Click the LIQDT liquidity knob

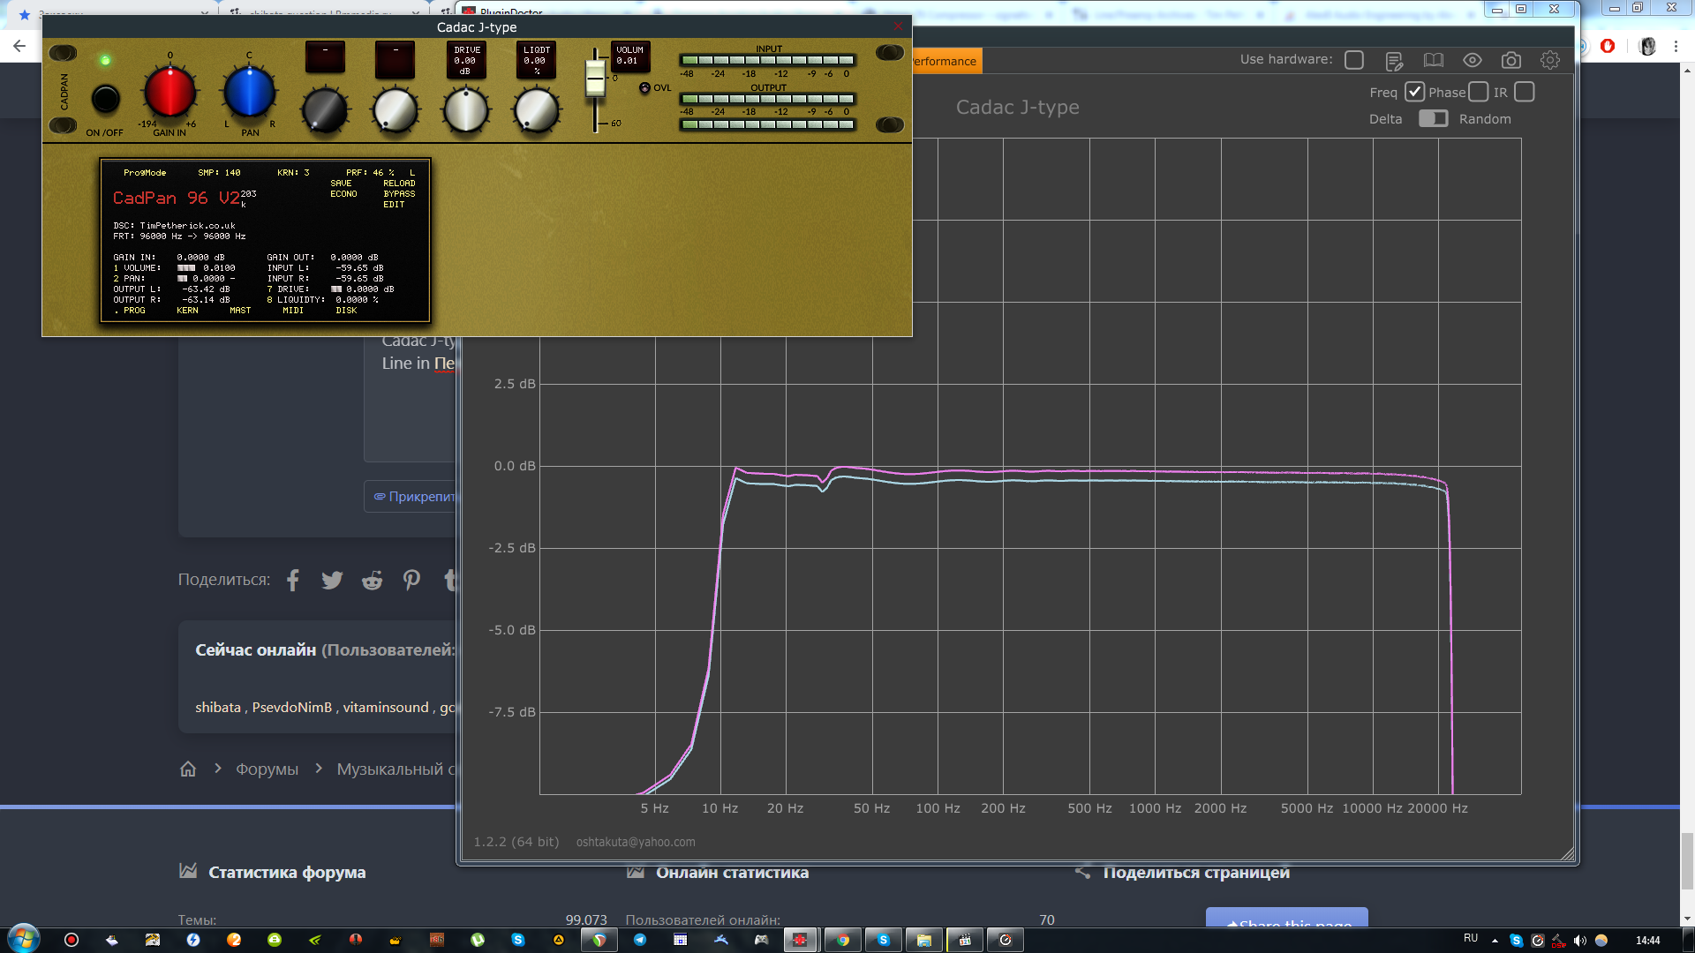tap(536, 109)
